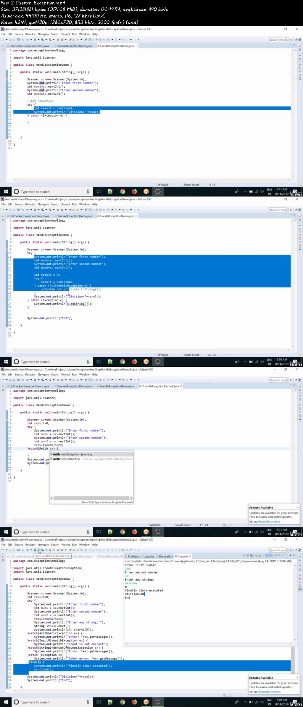Click the '20 : 33' cursor position in the status bar
The image size is (303, 707).
coord(212,355)
